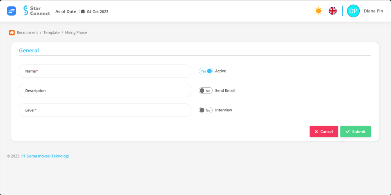The image size is (391, 195).
Task: Open the 04-Oct-2023 date picker
Action: pyautogui.click(x=97, y=11)
